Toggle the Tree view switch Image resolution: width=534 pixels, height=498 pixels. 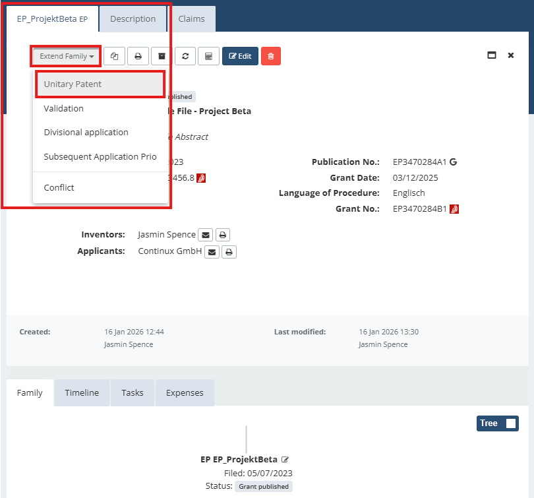[x=497, y=423]
